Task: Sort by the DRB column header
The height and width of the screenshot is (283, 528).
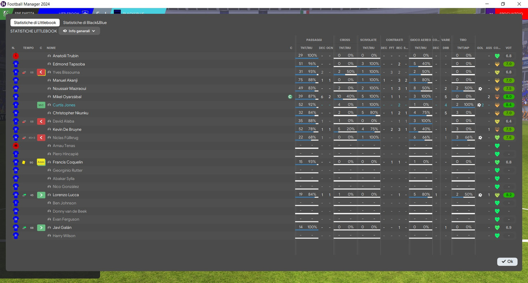Action: tap(445, 48)
